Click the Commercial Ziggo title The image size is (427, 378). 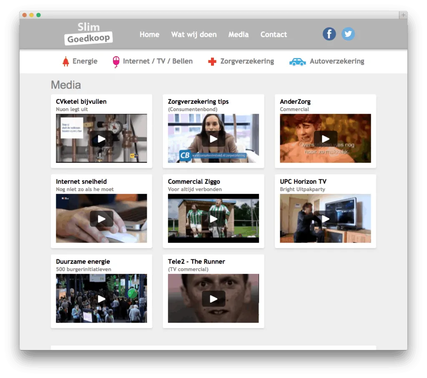pyautogui.click(x=194, y=182)
